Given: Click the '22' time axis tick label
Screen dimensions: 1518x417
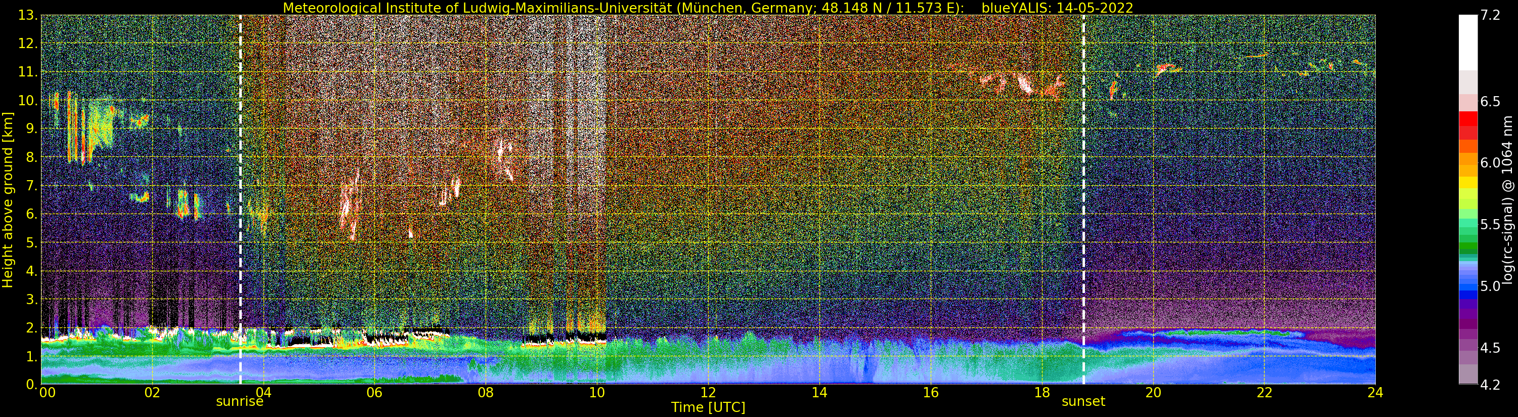Looking at the screenshot, I should click(x=1264, y=392).
